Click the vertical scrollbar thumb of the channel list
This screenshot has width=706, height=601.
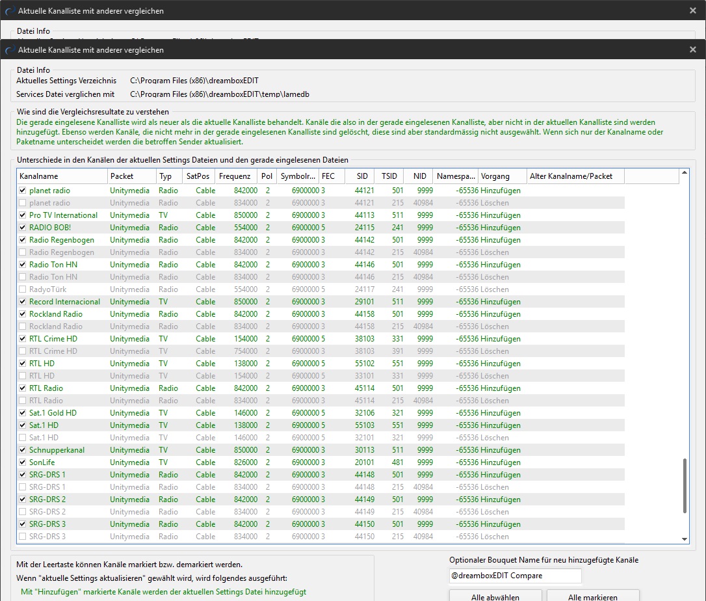pos(684,485)
